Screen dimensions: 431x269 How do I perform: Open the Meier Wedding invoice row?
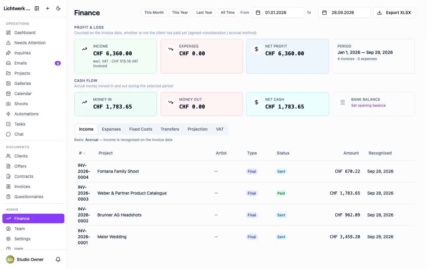(x=245, y=237)
